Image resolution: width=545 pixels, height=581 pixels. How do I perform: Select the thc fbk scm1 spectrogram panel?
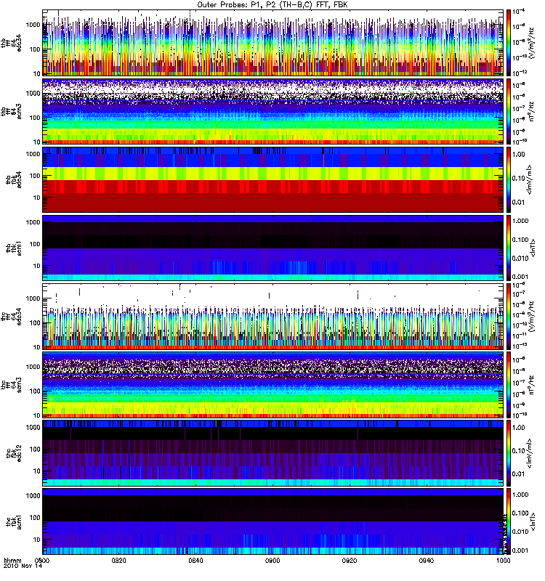273,521
